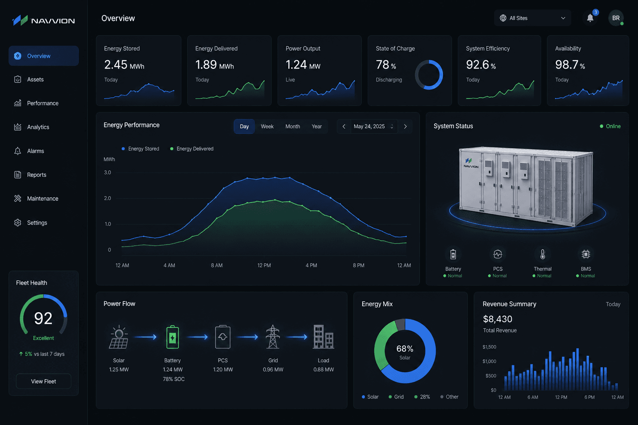Open Performance page from sidebar
This screenshot has width=638, height=425.
44,103
